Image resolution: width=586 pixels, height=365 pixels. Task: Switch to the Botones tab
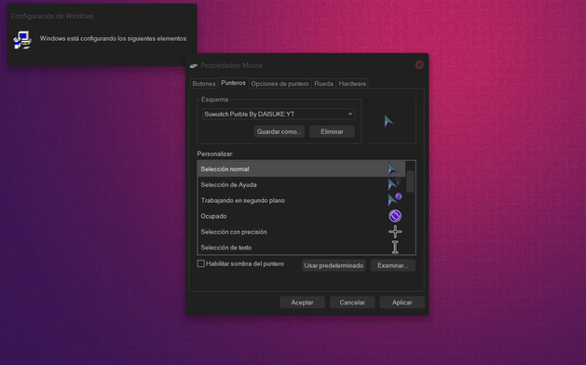coord(204,84)
